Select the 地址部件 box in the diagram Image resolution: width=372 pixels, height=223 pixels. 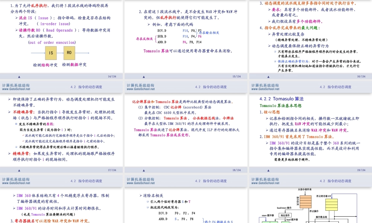(285, 215)
